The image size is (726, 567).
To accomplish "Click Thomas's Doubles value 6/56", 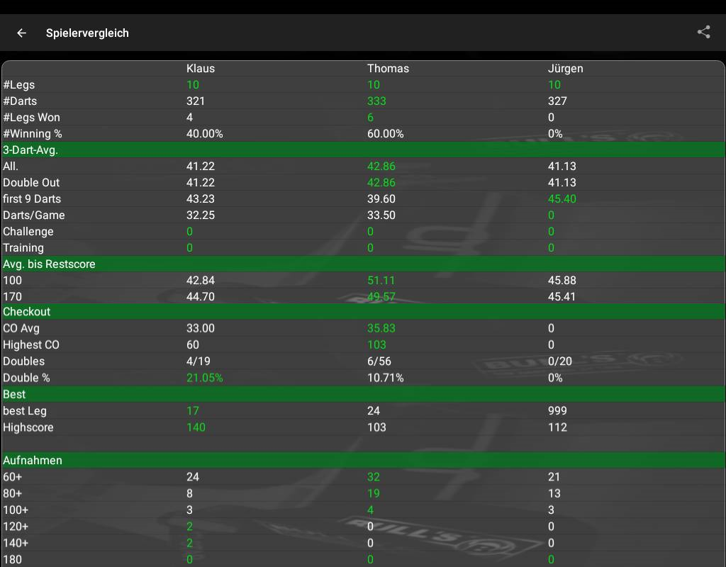I will point(379,361).
